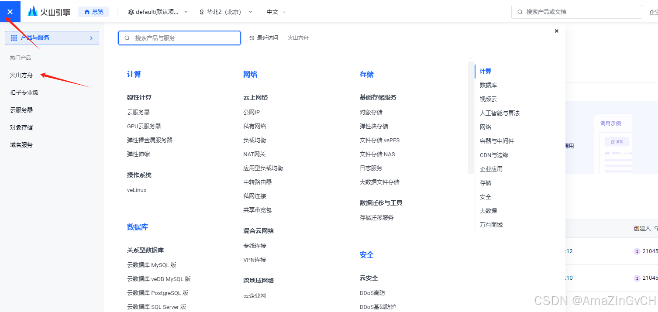Click the 搜索产品与服务 input field
Viewport: 658px width, 312px height.
(179, 38)
